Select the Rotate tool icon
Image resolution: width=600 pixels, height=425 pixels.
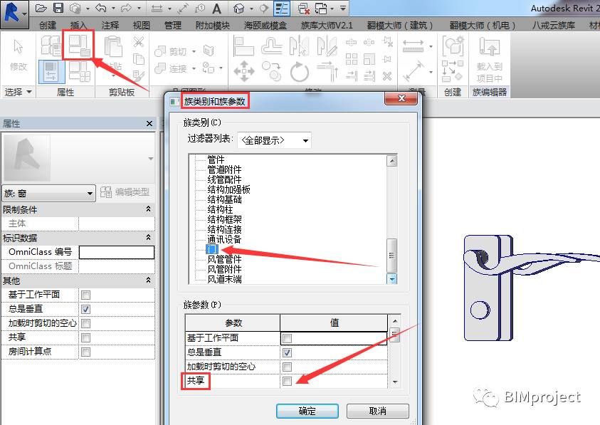(x=299, y=72)
